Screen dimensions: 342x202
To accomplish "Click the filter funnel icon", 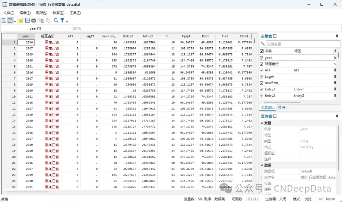I will point(62,21).
